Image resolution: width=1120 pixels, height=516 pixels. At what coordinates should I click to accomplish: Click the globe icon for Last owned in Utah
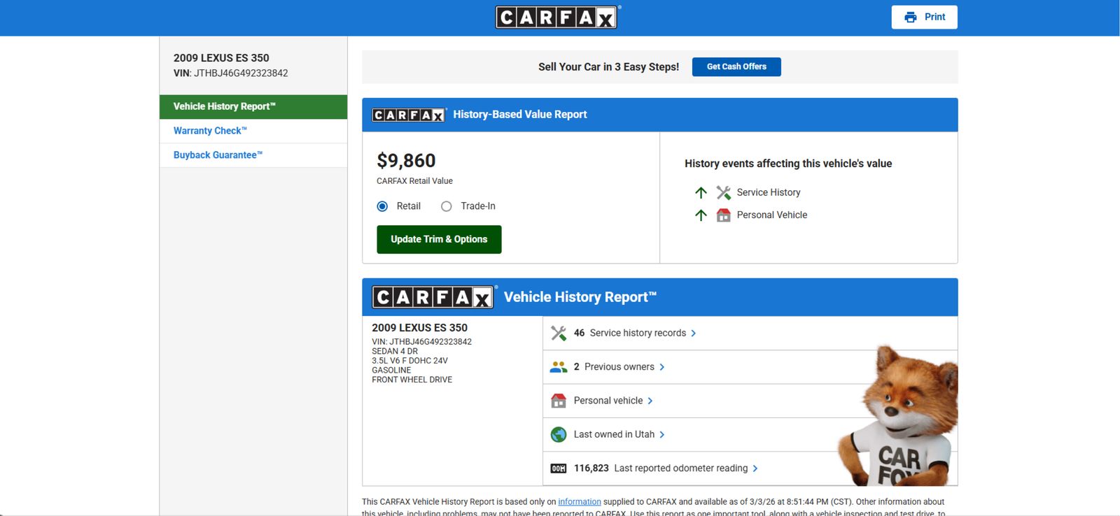(558, 435)
